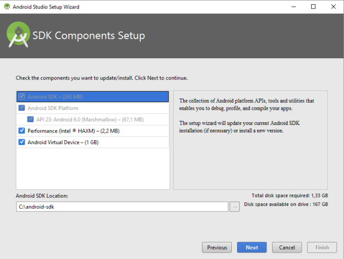The image size is (344, 259).
Task: Toggle the Android SDK checkbox
Action: (x=22, y=97)
